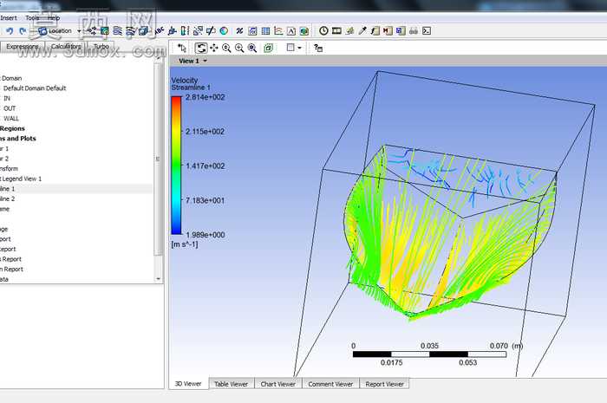
Task: Select the OUT boundary in tree
Action: 10,108
